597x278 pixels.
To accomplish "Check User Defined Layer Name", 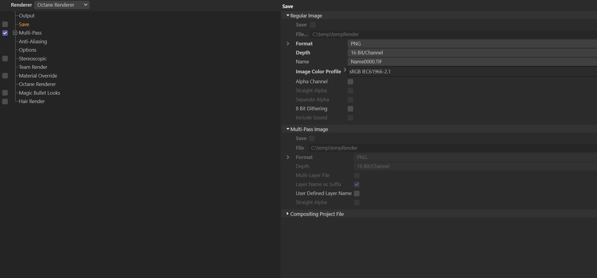I will (x=357, y=193).
